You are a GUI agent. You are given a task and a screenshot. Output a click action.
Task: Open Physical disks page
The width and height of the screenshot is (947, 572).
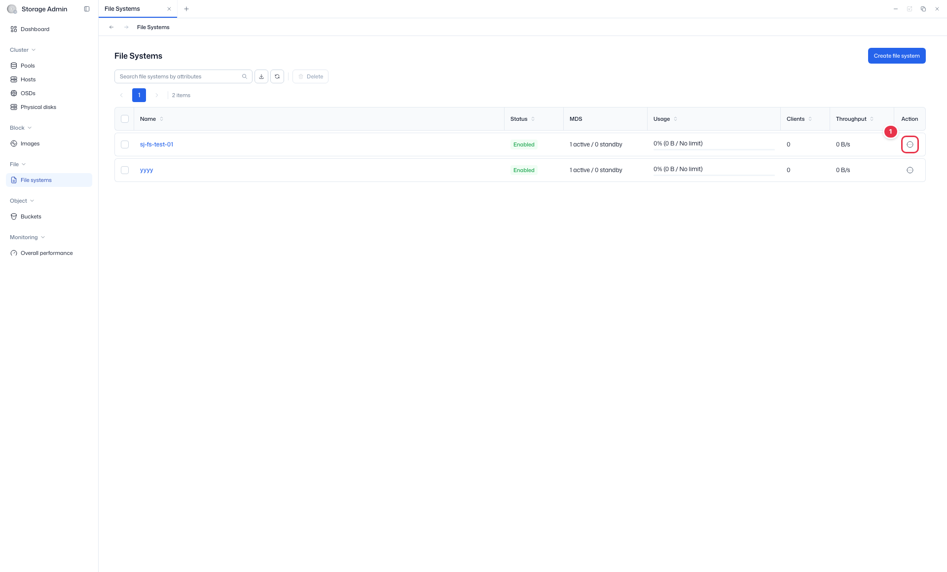(34, 107)
